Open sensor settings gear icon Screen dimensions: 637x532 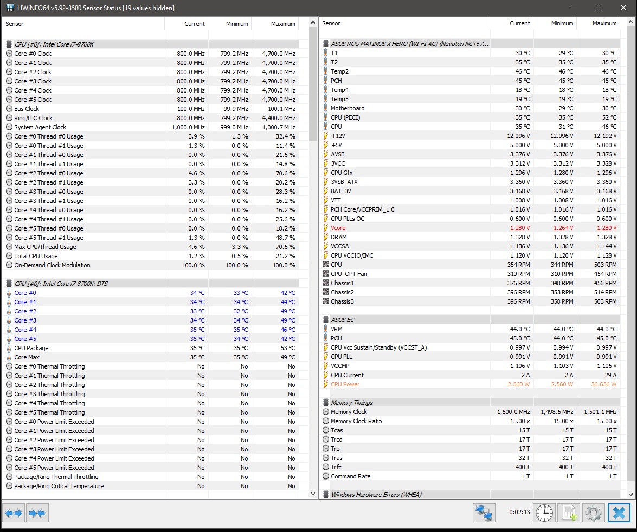(x=594, y=513)
